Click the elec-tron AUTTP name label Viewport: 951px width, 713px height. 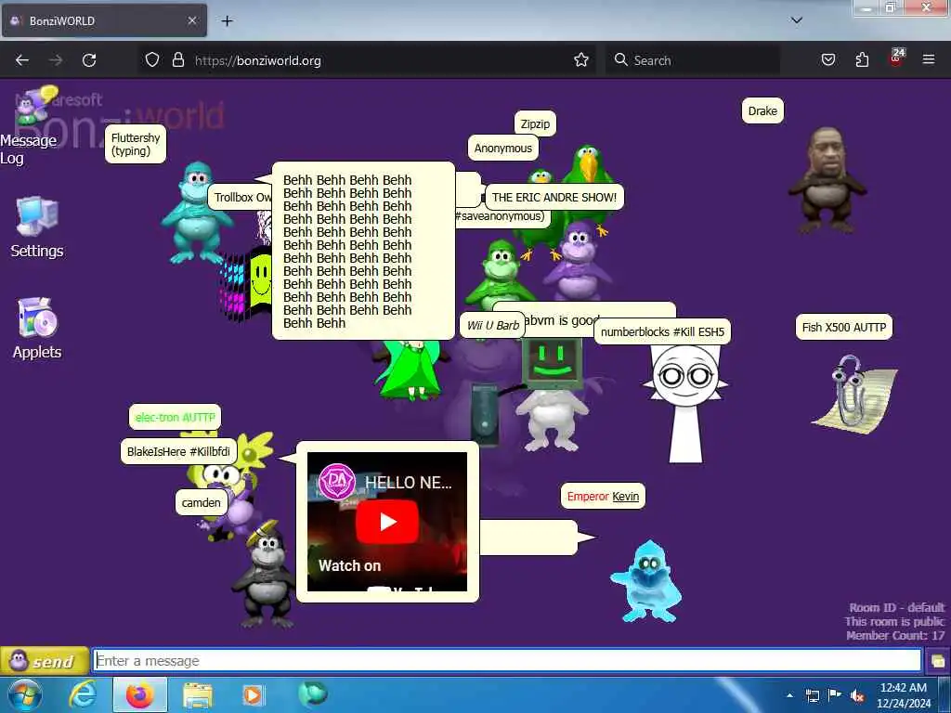(176, 417)
